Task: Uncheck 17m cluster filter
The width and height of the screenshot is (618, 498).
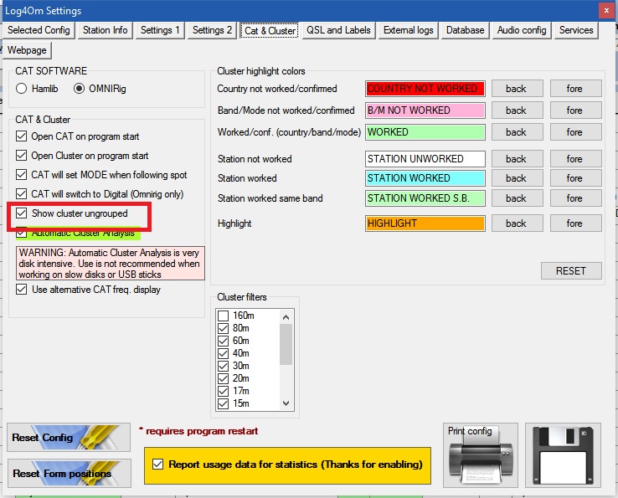Action: 223,391
